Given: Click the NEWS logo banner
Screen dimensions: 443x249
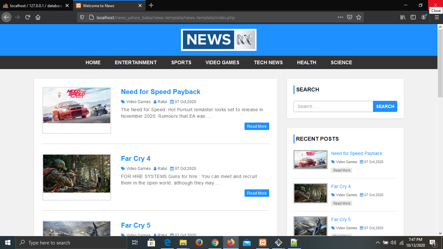Looking at the screenshot, I should 219,40.
